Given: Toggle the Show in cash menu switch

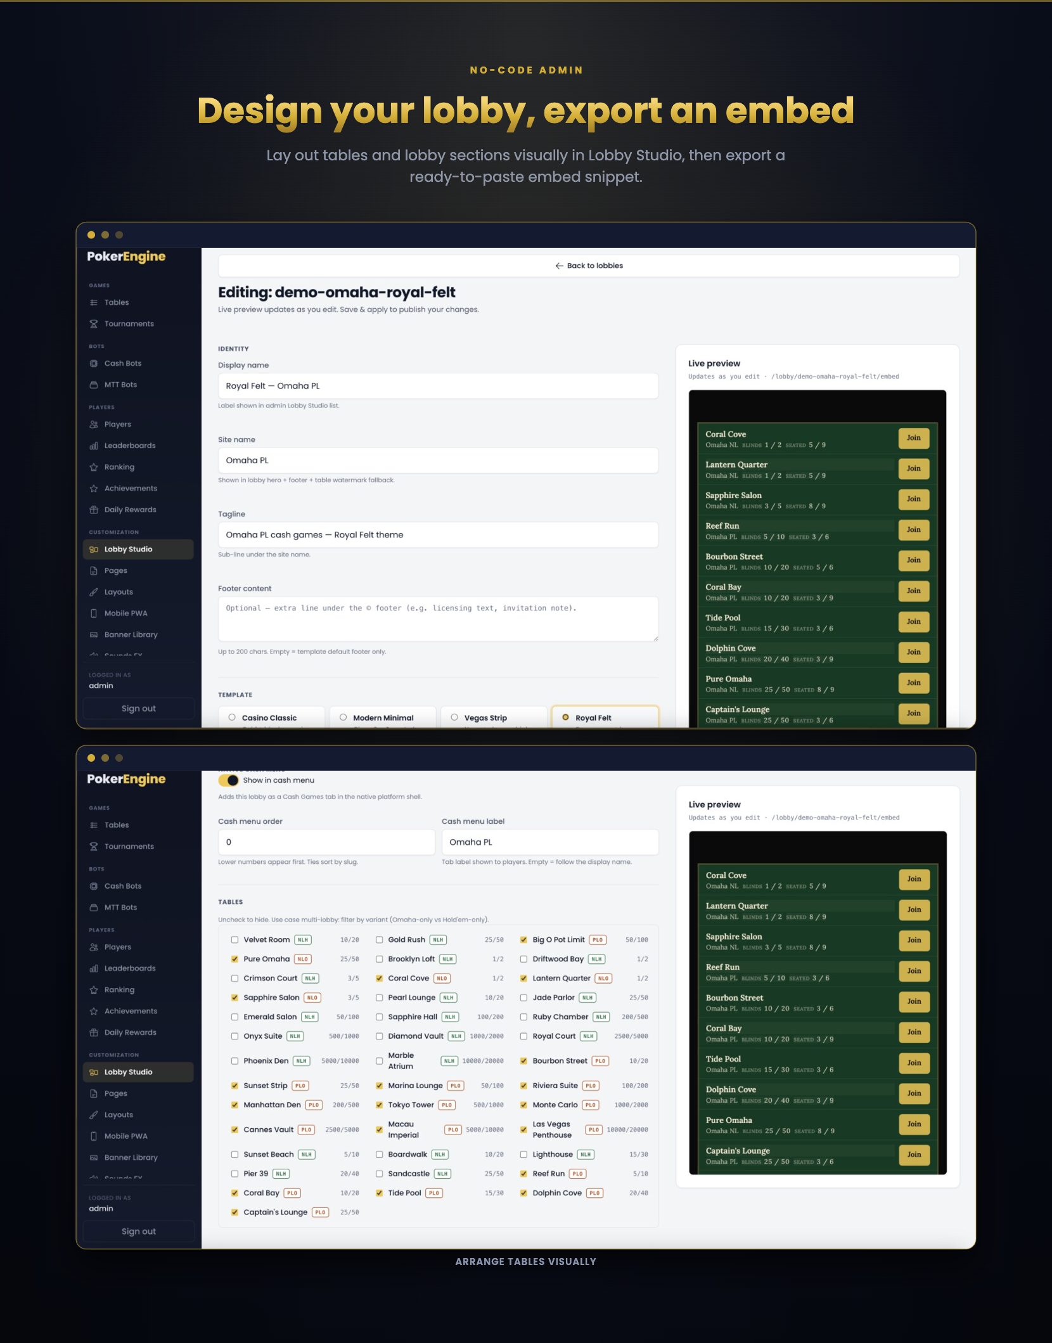Looking at the screenshot, I should point(228,780).
